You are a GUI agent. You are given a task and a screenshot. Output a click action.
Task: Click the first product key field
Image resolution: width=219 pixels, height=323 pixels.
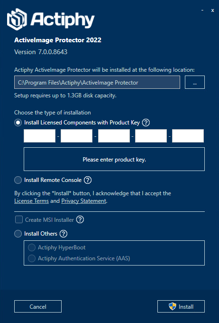[39, 136]
